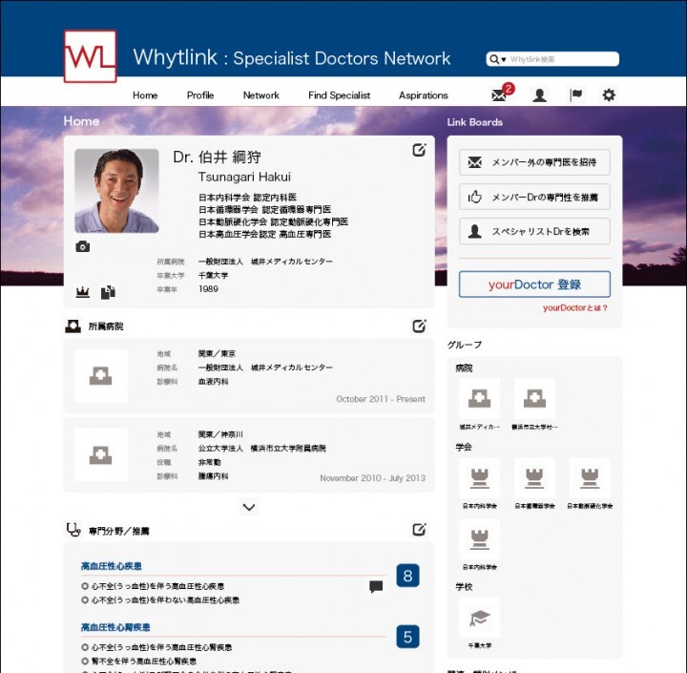Image resolution: width=687 pixels, height=673 pixels.
Task: Open the yourDoctorとは？ link
Action: pyautogui.click(x=575, y=308)
